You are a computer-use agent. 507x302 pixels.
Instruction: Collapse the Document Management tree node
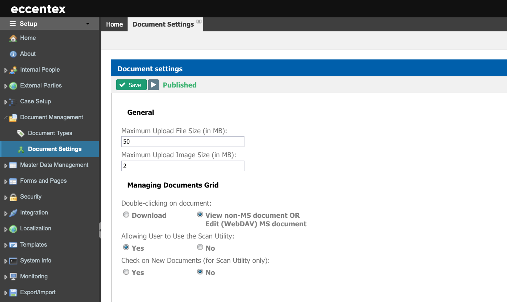click(6, 118)
